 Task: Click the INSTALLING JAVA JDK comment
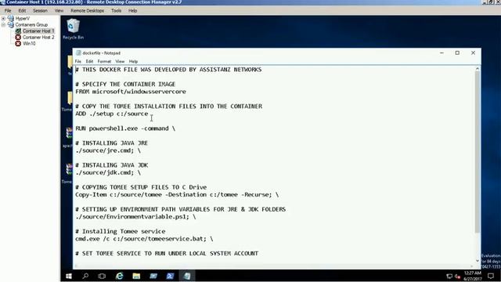(111, 165)
